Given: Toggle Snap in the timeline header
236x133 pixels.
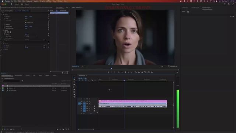Looking at the screenshot, I should [83, 81].
